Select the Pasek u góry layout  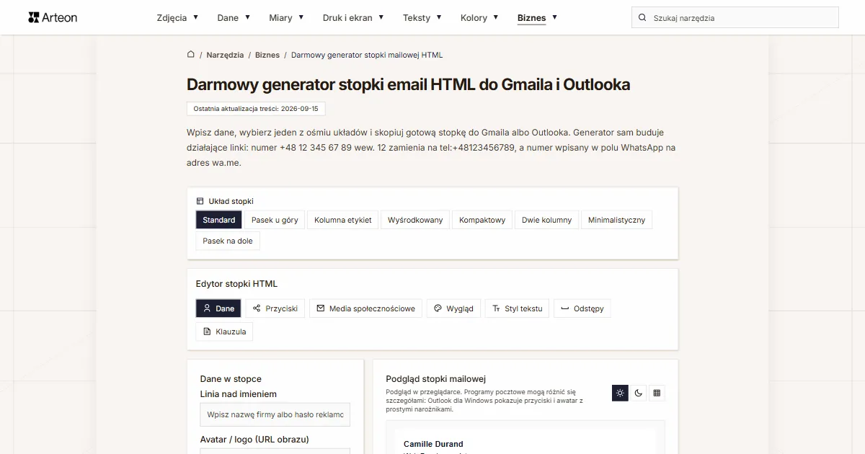[x=275, y=220]
